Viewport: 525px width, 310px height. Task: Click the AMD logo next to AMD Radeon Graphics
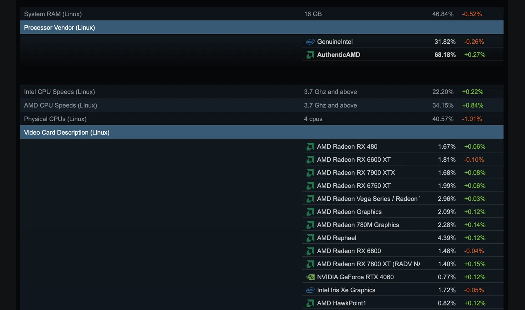[x=310, y=212]
